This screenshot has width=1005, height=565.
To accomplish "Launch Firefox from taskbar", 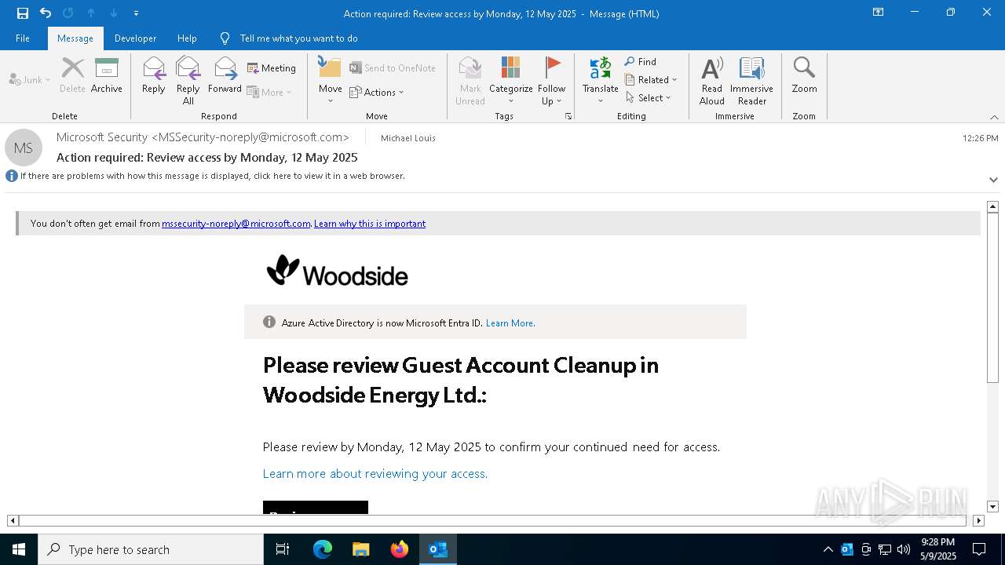I will [x=400, y=549].
